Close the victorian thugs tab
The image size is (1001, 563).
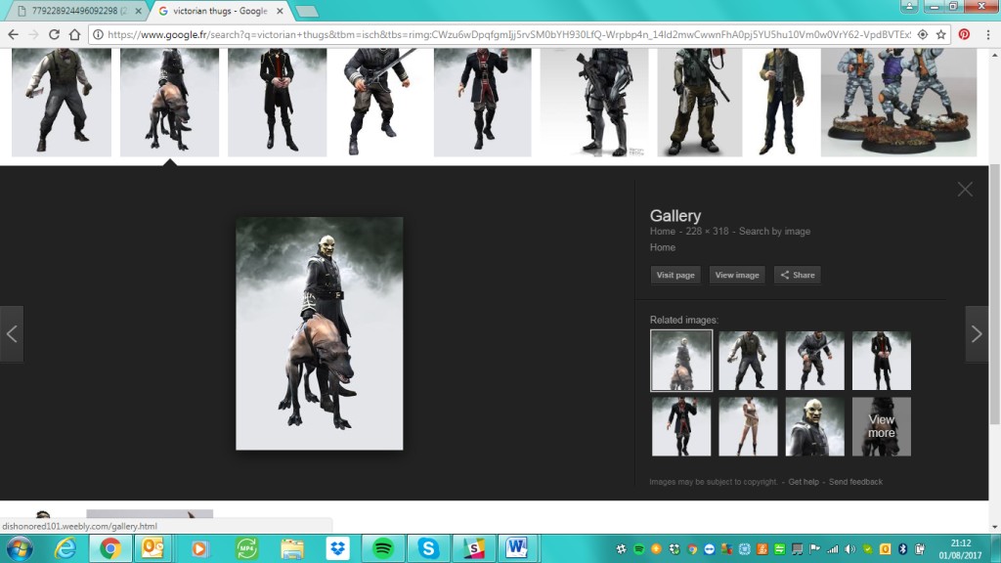pos(280,11)
